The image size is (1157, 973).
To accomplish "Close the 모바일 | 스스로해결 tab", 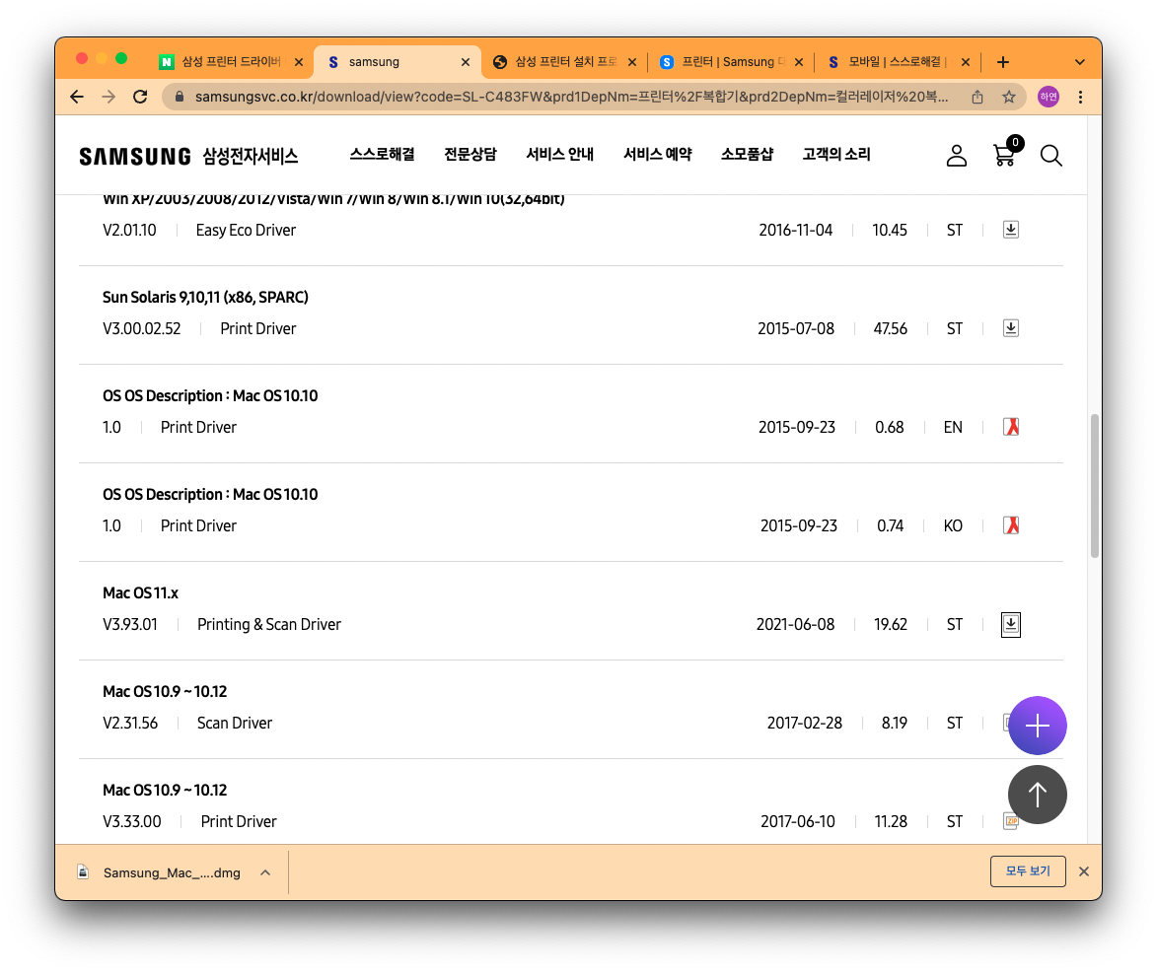I will tap(965, 62).
